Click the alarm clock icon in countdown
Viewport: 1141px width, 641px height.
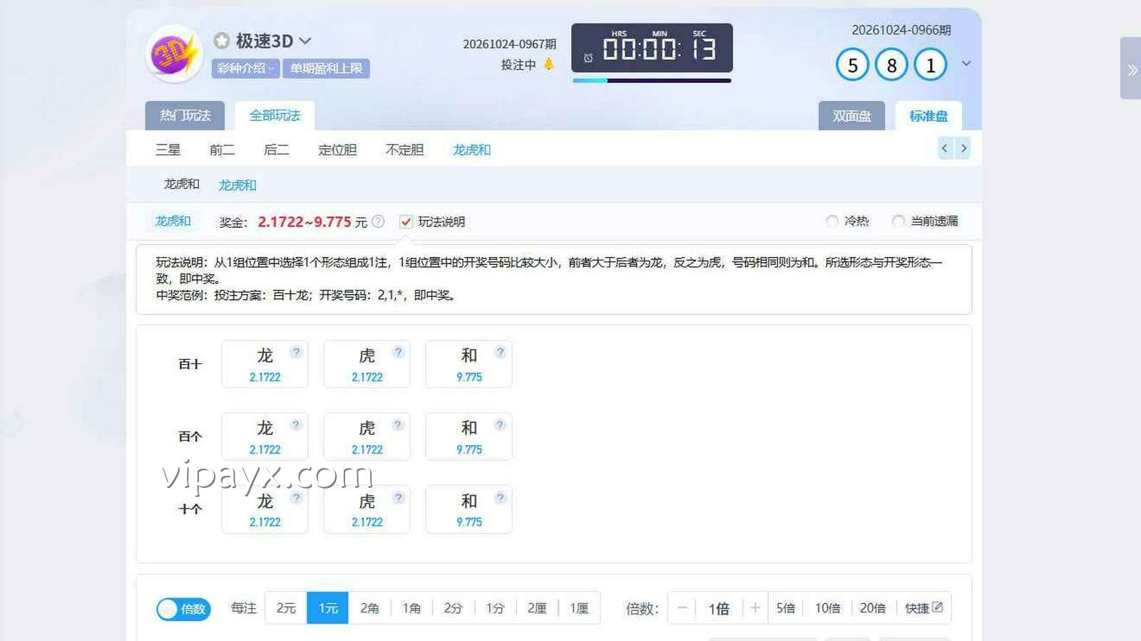[x=588, y=58]
